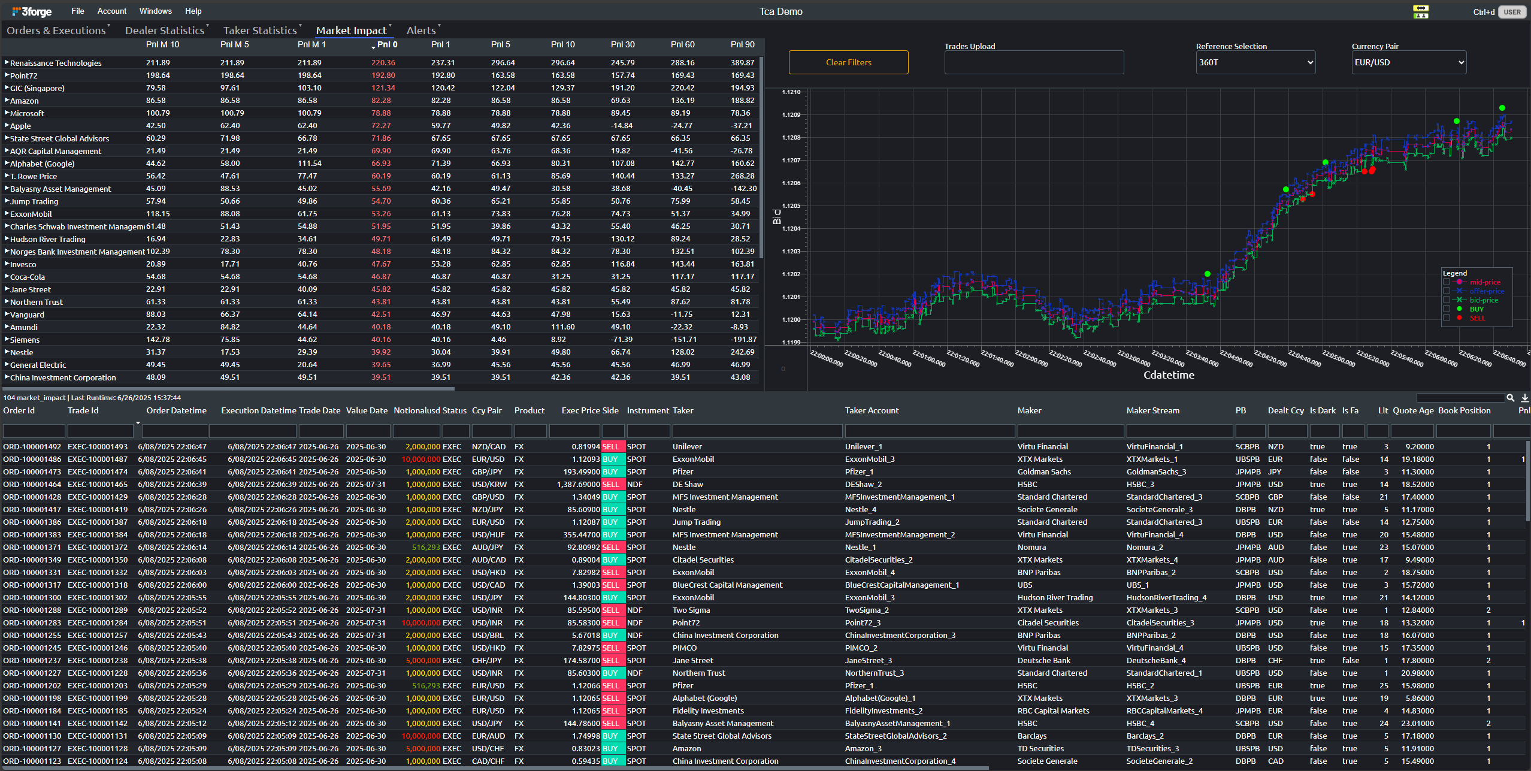This screenshot has height=771, width=1531.
Task: Click EXEC-100001372 in the Trade Id column
Action: [x=98, y=547]
